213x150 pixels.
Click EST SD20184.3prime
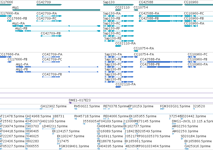pos(182,139)
